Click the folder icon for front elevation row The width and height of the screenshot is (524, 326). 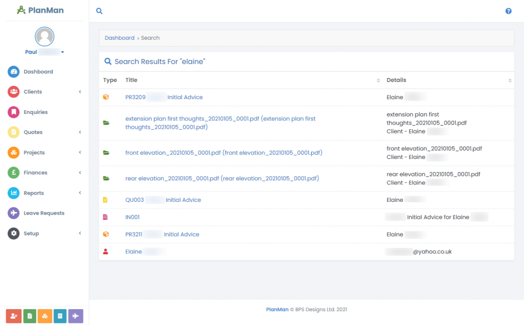pos(106,153)
